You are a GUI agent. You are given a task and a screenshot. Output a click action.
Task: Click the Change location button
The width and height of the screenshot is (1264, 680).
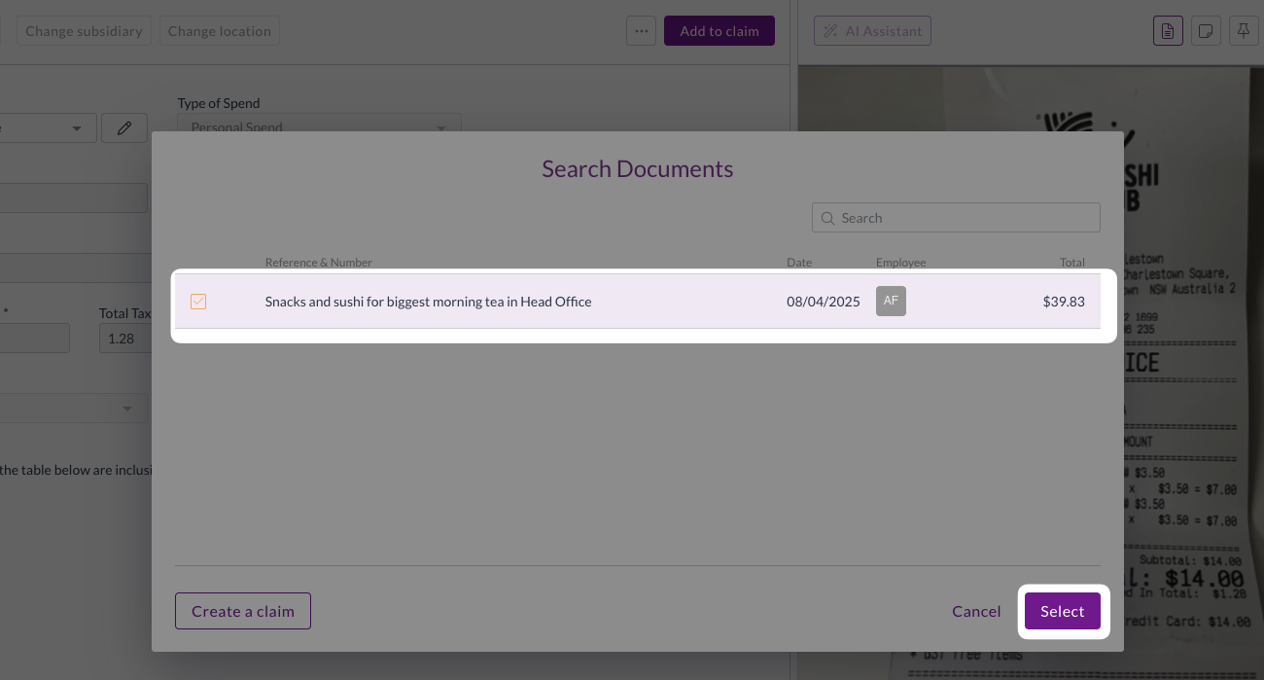coord(220,31)
